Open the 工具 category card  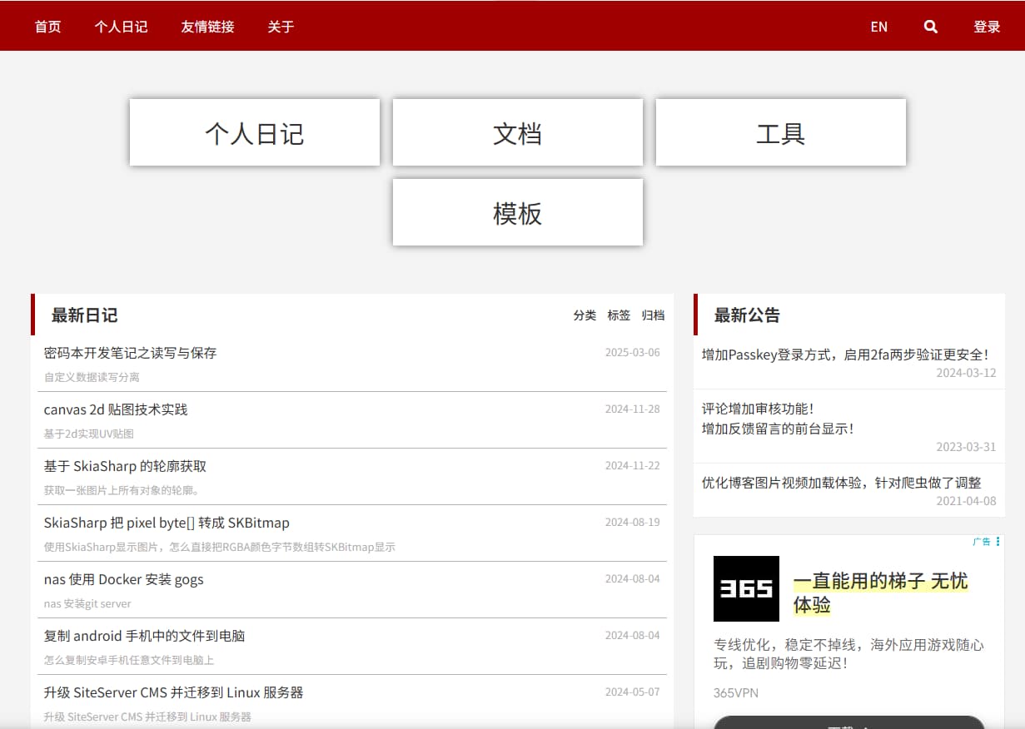coord(780,132)
